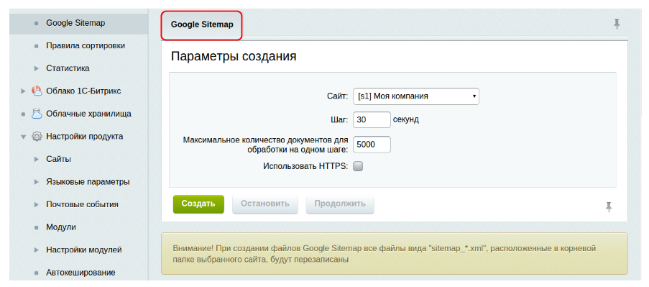Click the Облако 1С-Битрикс label
This screenshot has height=287, width=649.
(83, 91)
